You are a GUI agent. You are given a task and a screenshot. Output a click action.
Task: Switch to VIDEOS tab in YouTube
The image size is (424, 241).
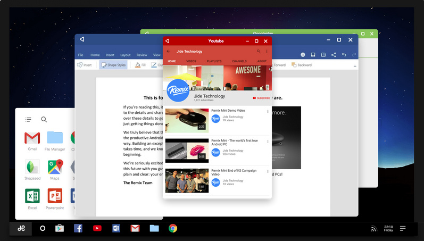[191, 61]
